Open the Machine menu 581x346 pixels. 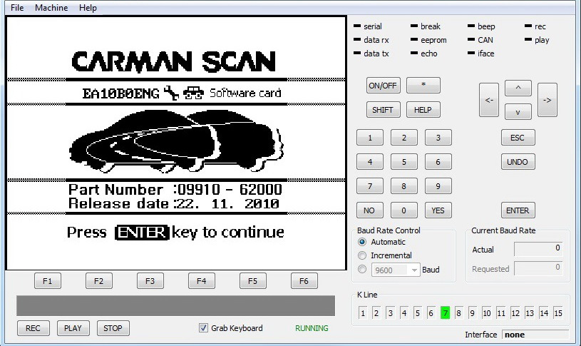click(51, 7)
